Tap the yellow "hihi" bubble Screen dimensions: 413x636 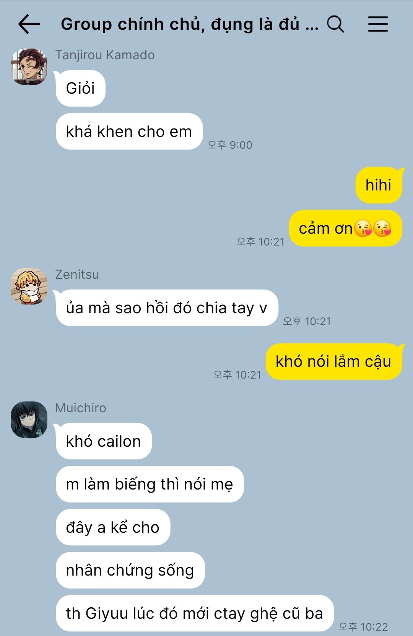[x=379, y=185]
